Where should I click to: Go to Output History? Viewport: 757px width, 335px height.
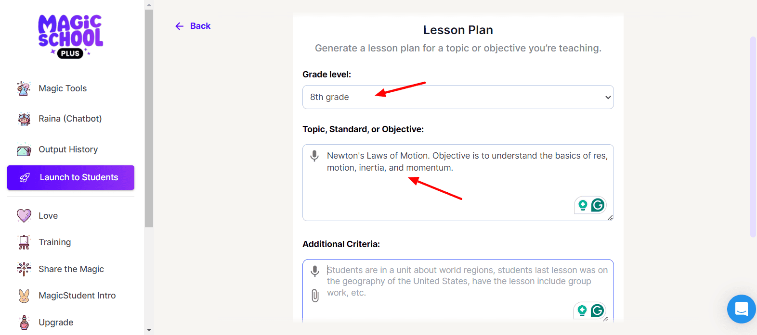(68, 149)
